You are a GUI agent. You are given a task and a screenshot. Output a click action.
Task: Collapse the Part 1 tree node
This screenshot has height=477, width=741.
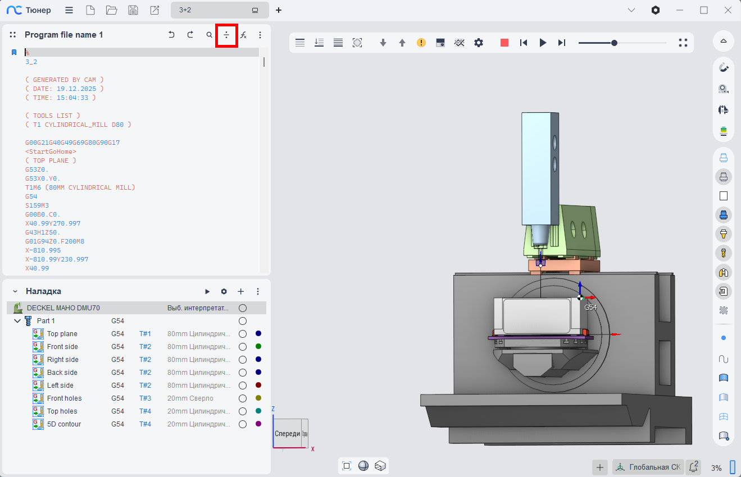pos(17,321)
